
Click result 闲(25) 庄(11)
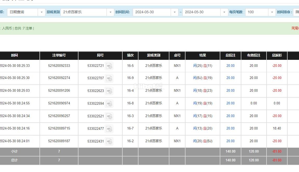(203, 66)
